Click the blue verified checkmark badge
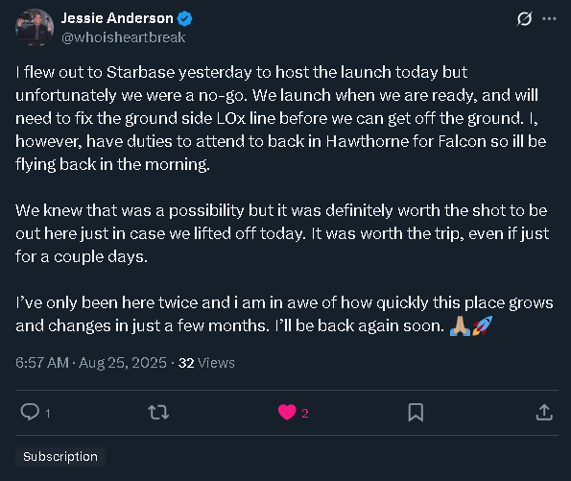 pyautogui.click(x=184, y=18)
